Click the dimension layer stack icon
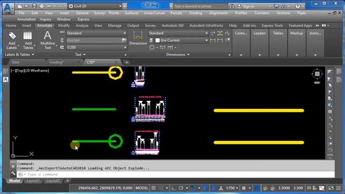This screenshot has height=194, width=345. click(151, 40)
